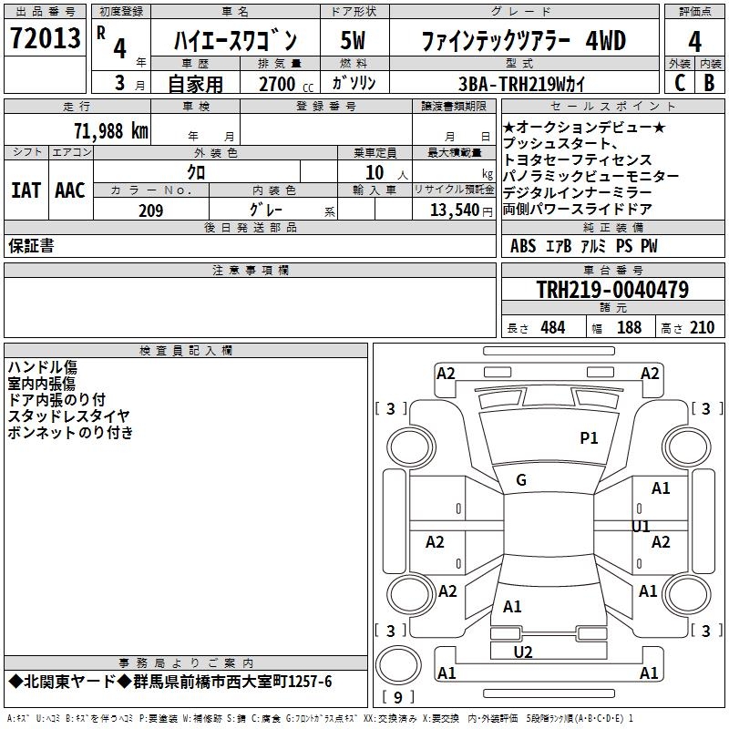The width and height of the screenshot is (729, 729).
Task: Click inspector note "ドア内張のり付"
Action: tap(56, 400)
